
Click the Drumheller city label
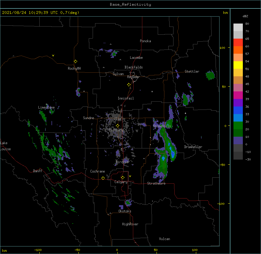193,147
